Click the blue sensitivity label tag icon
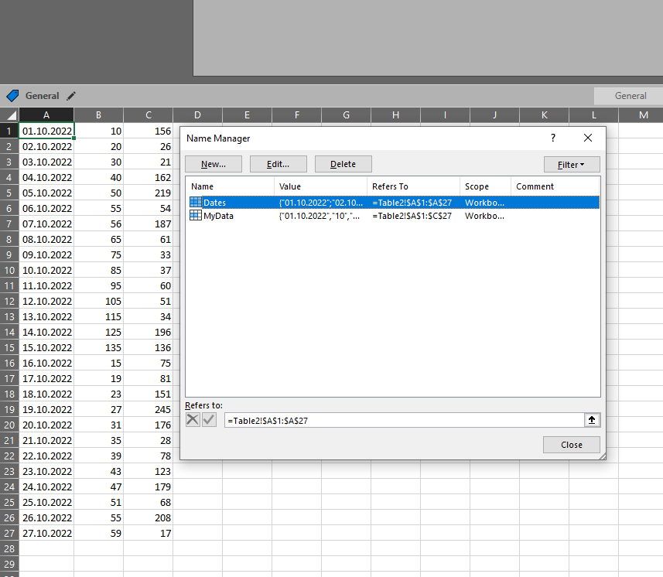The width and height of the screenshot is (663, 577). pyautogui.click(x=12, y=96)
